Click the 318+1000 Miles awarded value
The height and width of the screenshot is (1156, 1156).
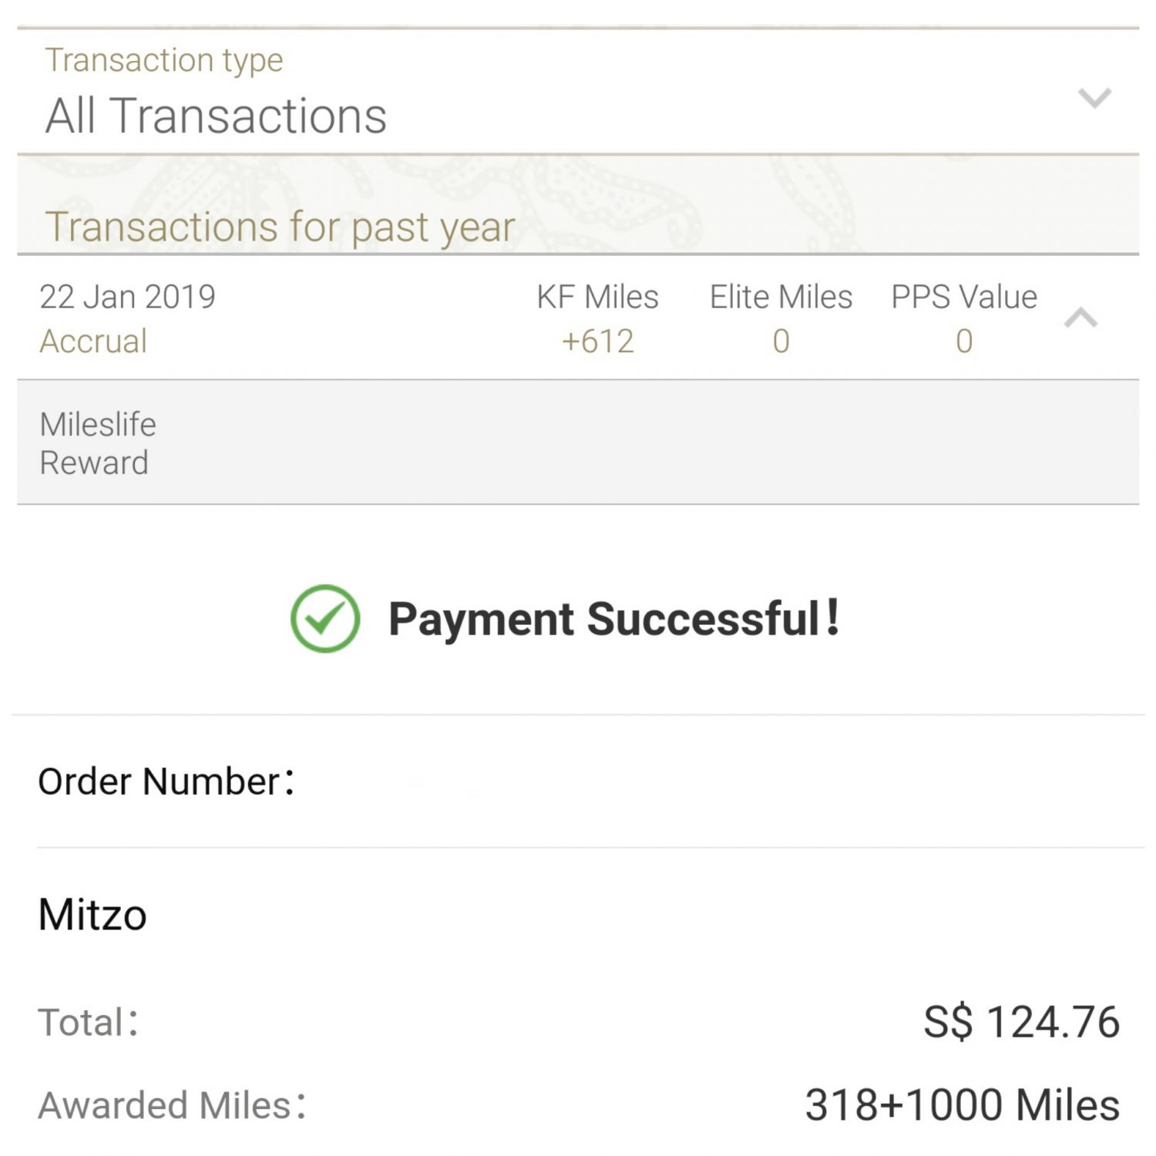pyautogui.click(x=962, y=1104)
